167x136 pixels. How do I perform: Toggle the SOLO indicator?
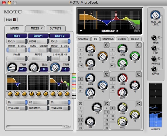(14, 20)
